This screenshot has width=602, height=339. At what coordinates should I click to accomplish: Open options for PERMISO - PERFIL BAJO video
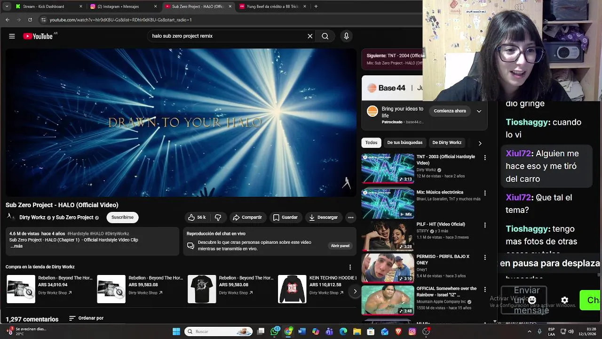[485, 258]
